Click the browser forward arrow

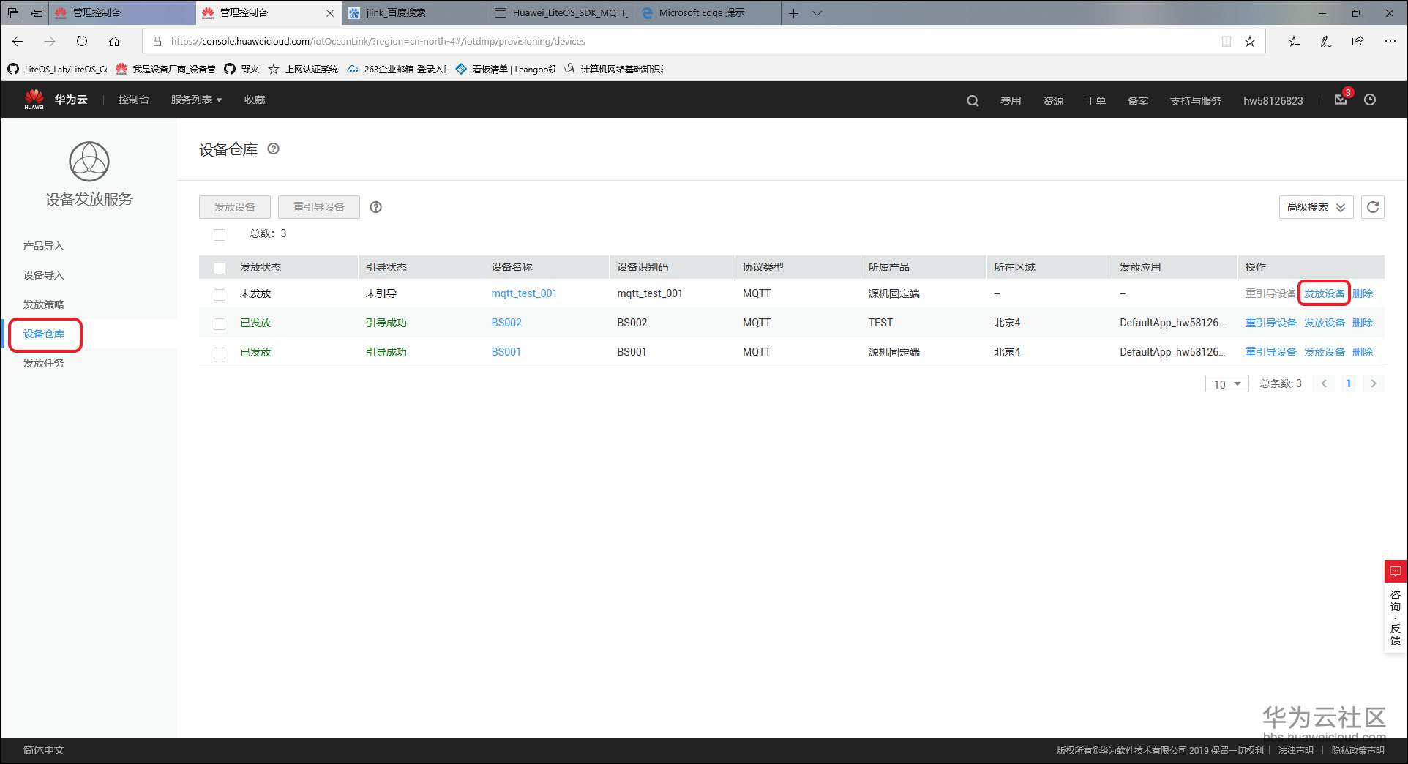[x=50, y=41]
